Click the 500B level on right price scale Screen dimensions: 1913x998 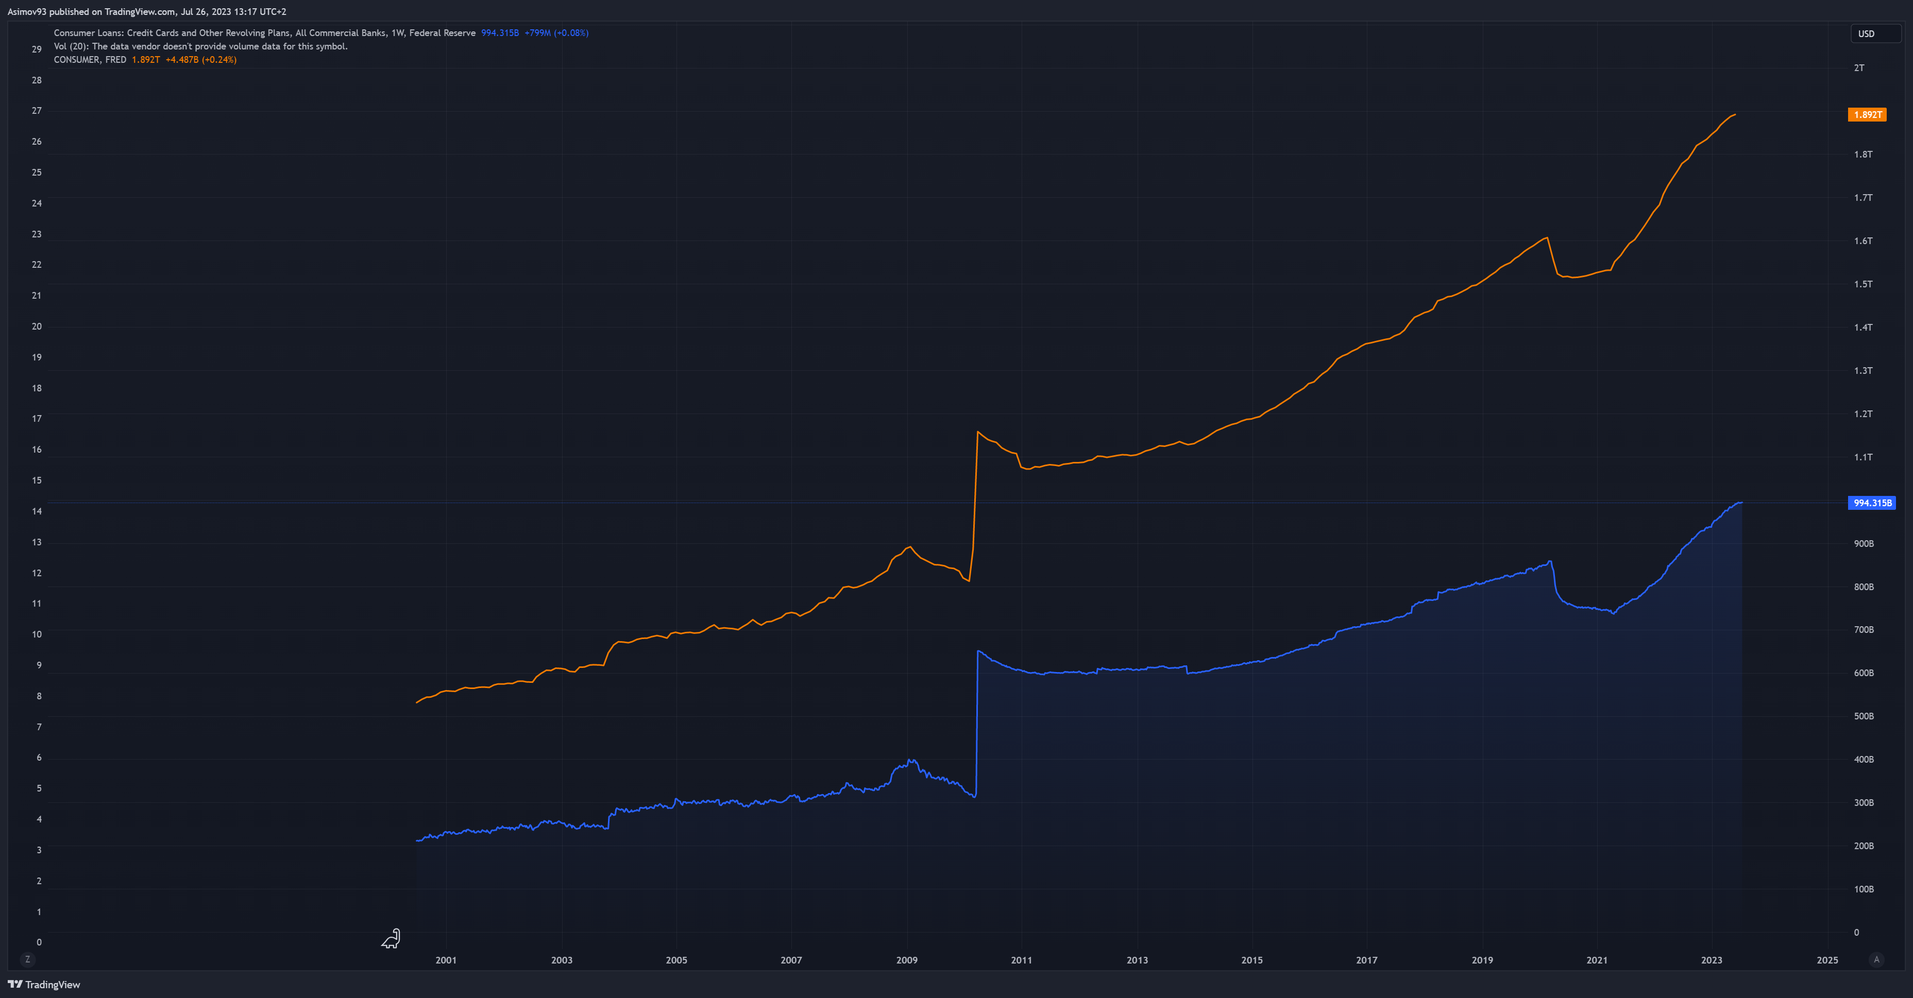(1863, 716)
